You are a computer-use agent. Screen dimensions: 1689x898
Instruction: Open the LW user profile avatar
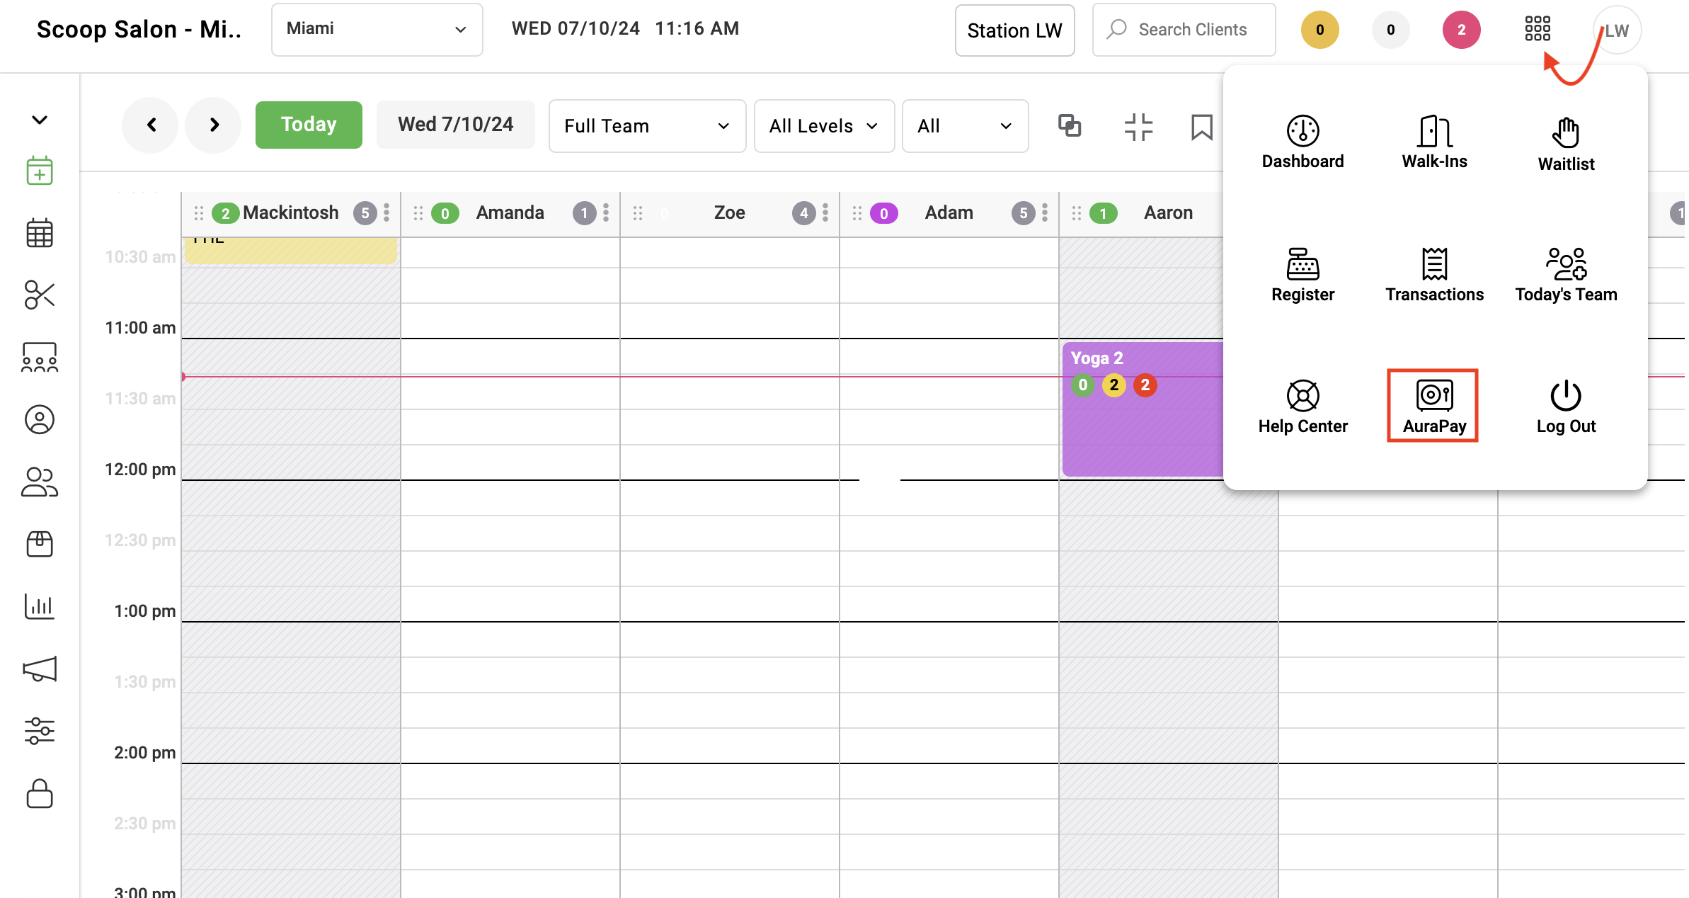pyautogui.click(x=1617, y=30)
